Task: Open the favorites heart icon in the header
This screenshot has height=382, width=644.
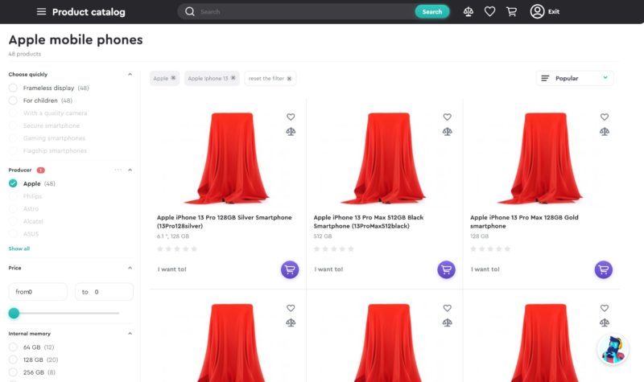Action: 489,11
